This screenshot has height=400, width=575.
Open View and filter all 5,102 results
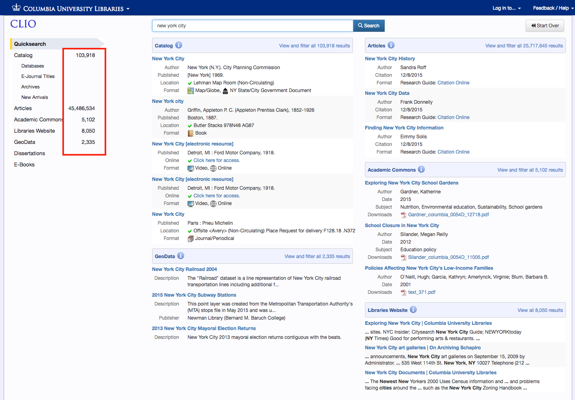click(530, 170)
